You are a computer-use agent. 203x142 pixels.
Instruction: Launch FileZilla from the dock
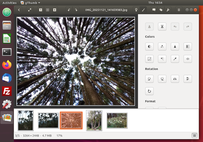point(7,91)
